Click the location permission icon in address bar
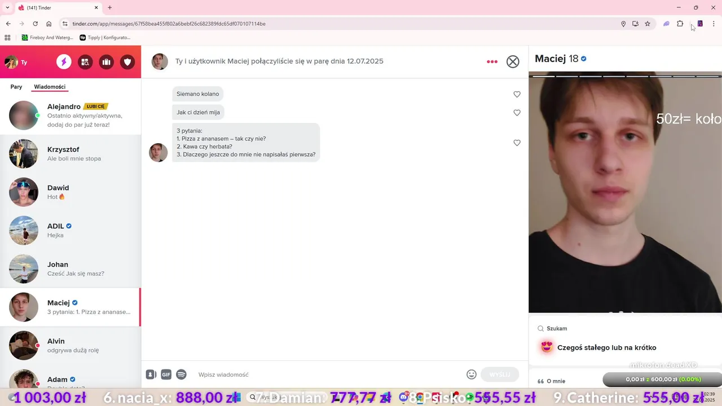722x406 pixels. pos(623,24)
